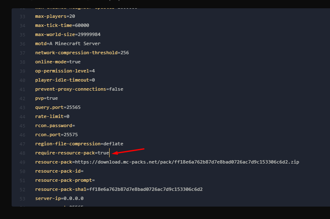330x219 pixels.
Task: Click the op-permission-level=4 line
Action: (65, 71)
